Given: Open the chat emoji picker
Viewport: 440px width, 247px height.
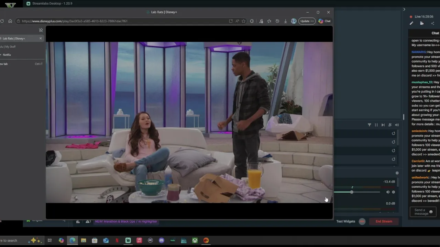Looking at the screenshot, I should 431,212.
